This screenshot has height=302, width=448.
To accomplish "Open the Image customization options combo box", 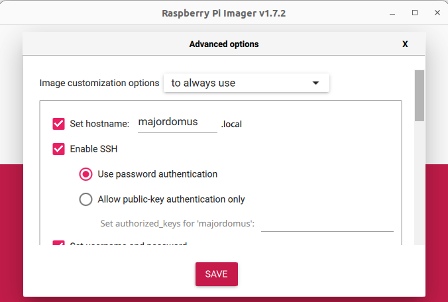I will (x=246, y=83).
